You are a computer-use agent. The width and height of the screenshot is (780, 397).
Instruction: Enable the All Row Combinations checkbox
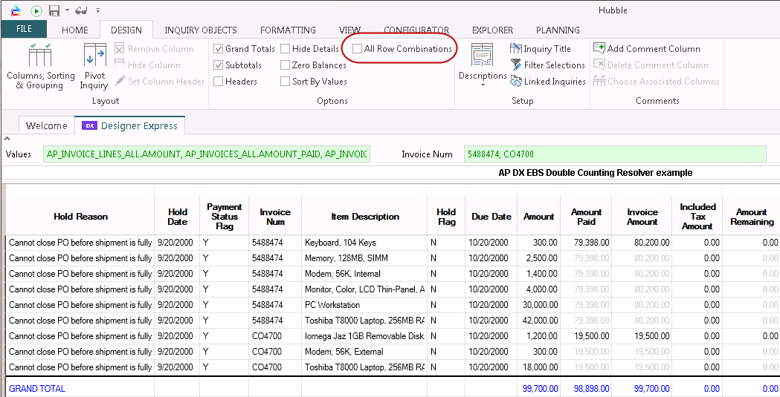click(358, 49)
